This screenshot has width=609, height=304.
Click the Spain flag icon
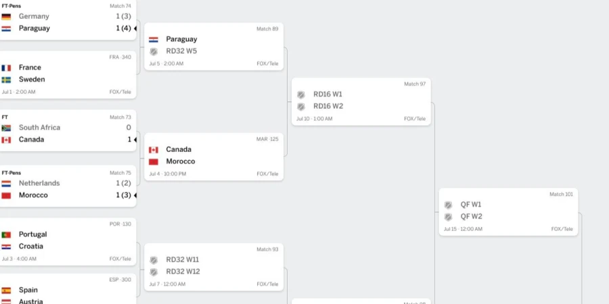tap(6, 290)
